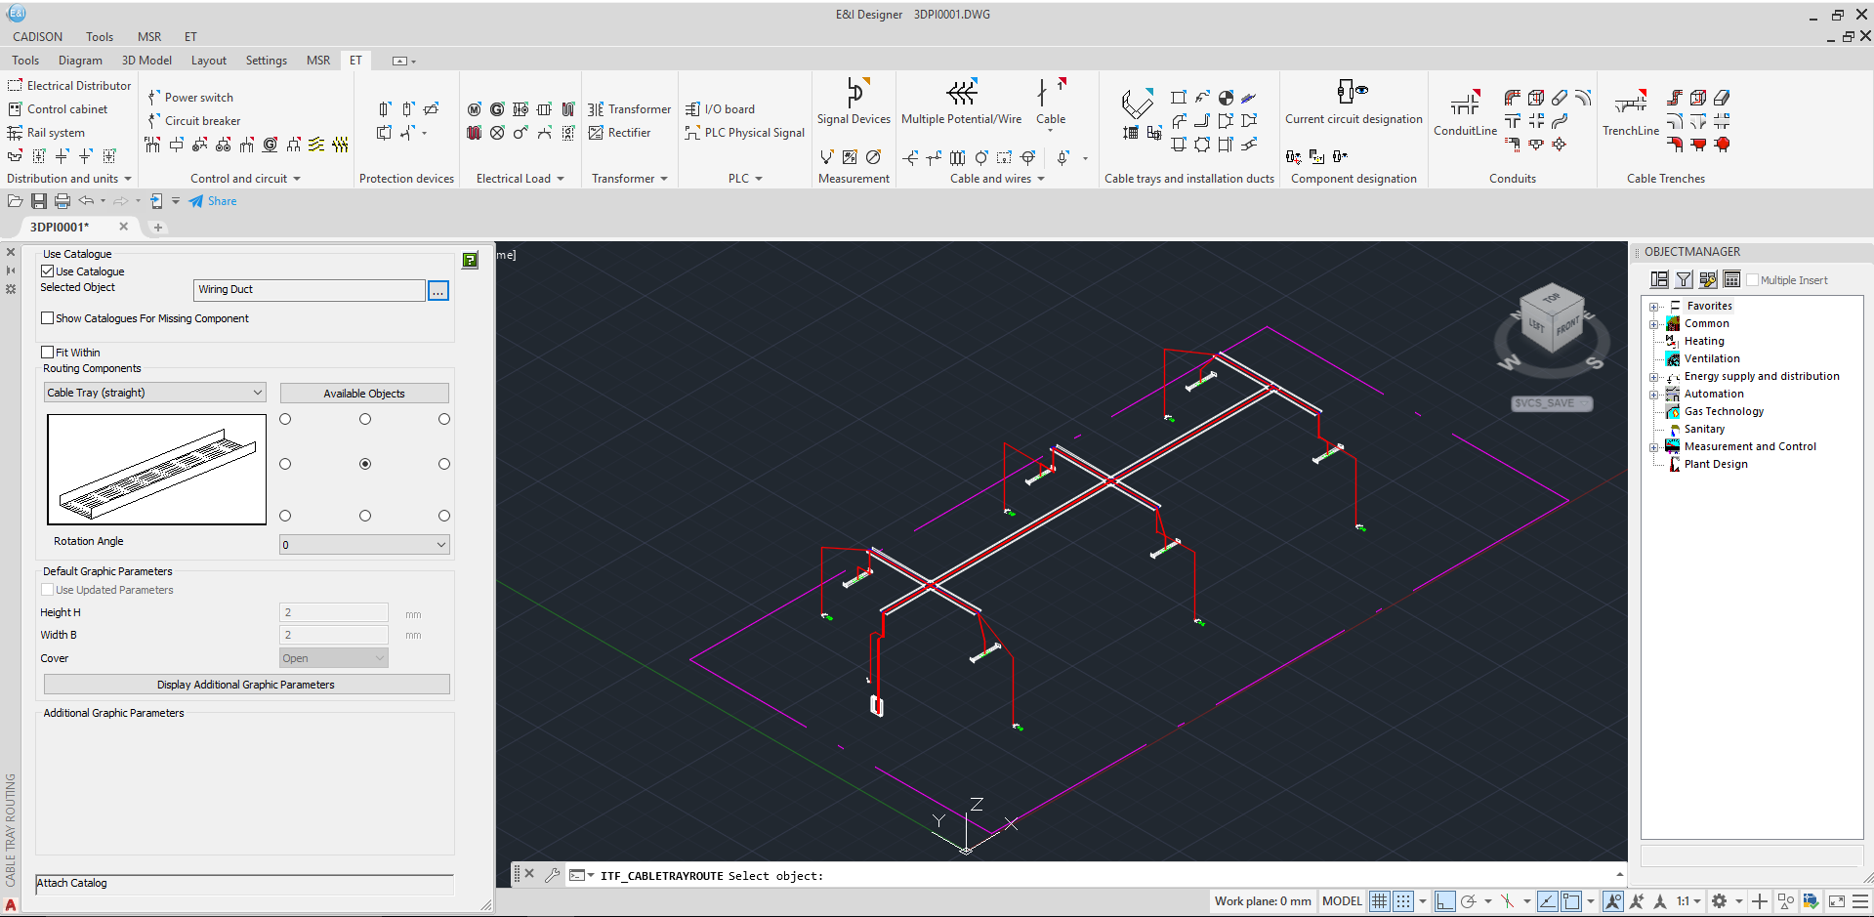Viewport: 1874px width, 917px height.
Task: Insert a PLC Physical Signal
Action: (x=744, y=133)
